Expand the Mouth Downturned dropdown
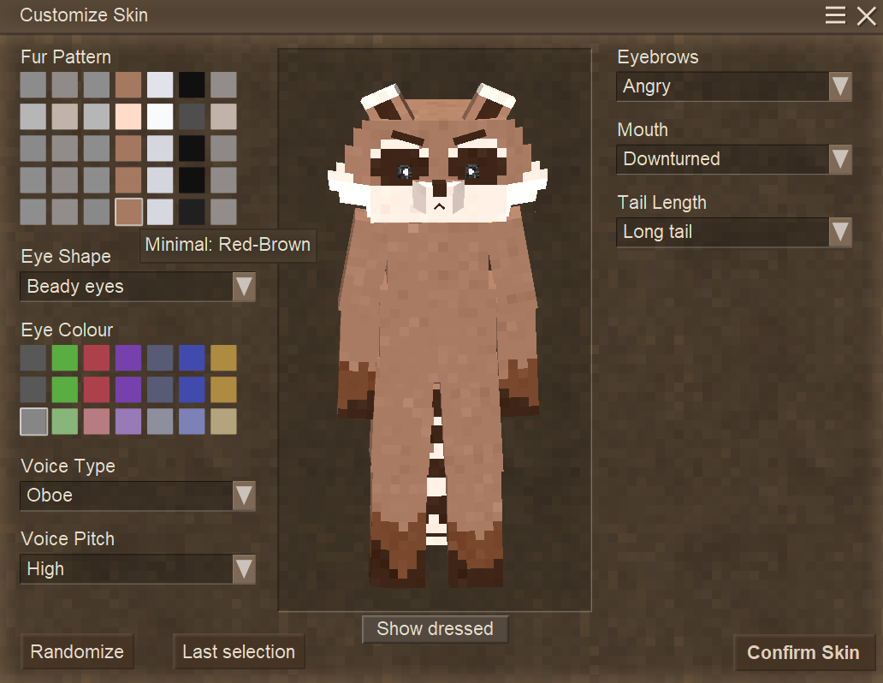This screenshot has height=683, width=883. point(734,159)
